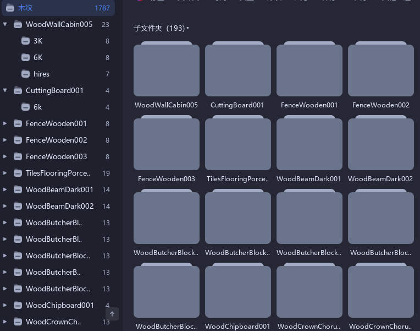Expand the WoodChipboard001 tree node
420x331 pixels.
point(5,305)
